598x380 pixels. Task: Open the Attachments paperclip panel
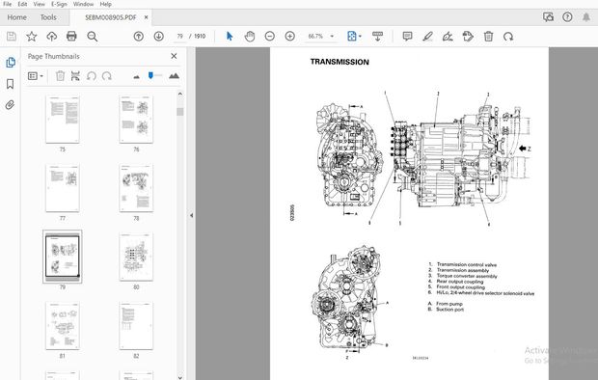(11, 104)
